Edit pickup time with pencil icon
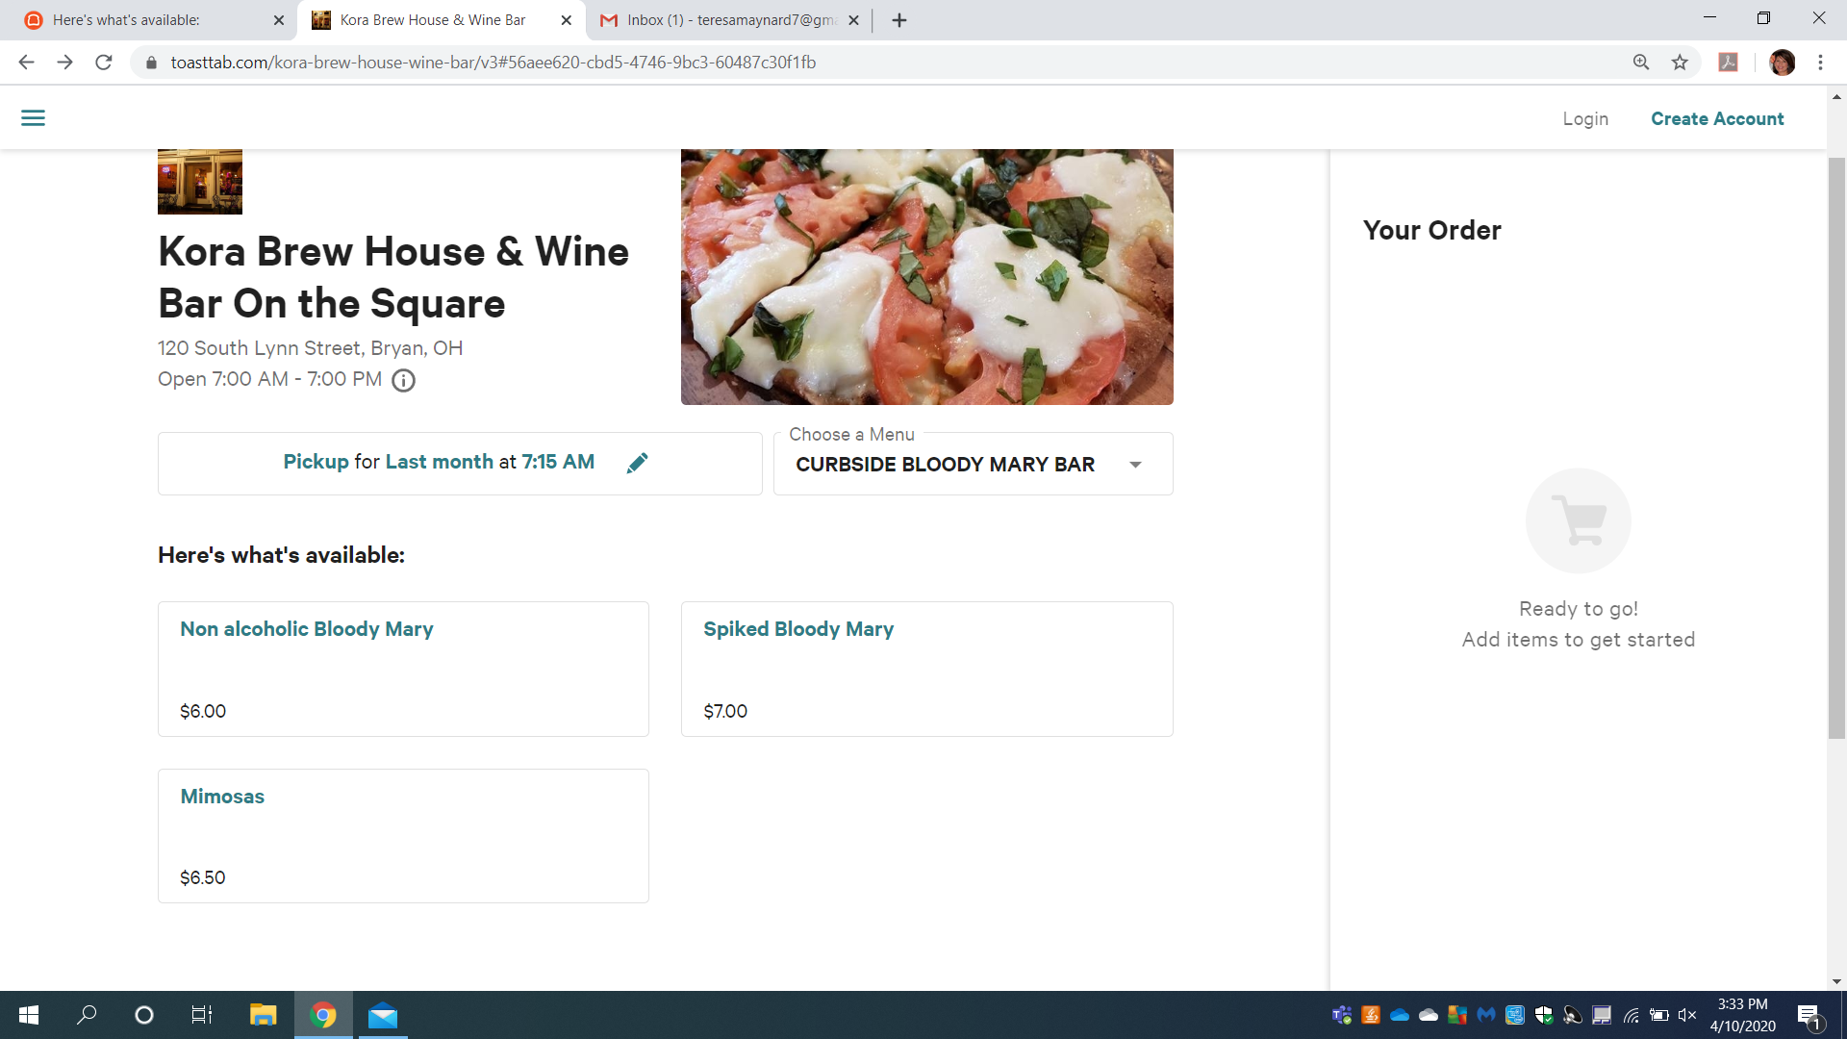 click(637, 463)
